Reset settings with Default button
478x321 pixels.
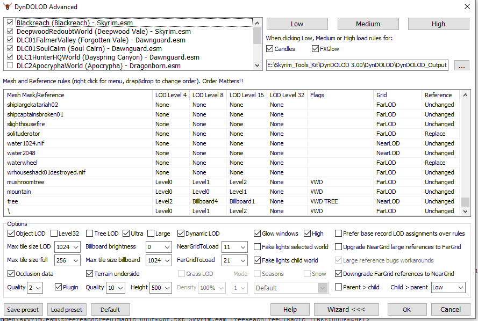point(110,309)
